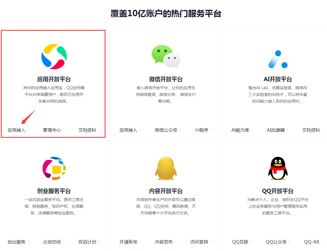Click the QQ penguin logo icon
The height and width of the screenshot is (251, 327).
pos(278,168)
